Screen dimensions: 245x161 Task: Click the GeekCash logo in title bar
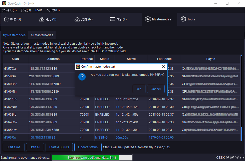[x=4, y=4]
